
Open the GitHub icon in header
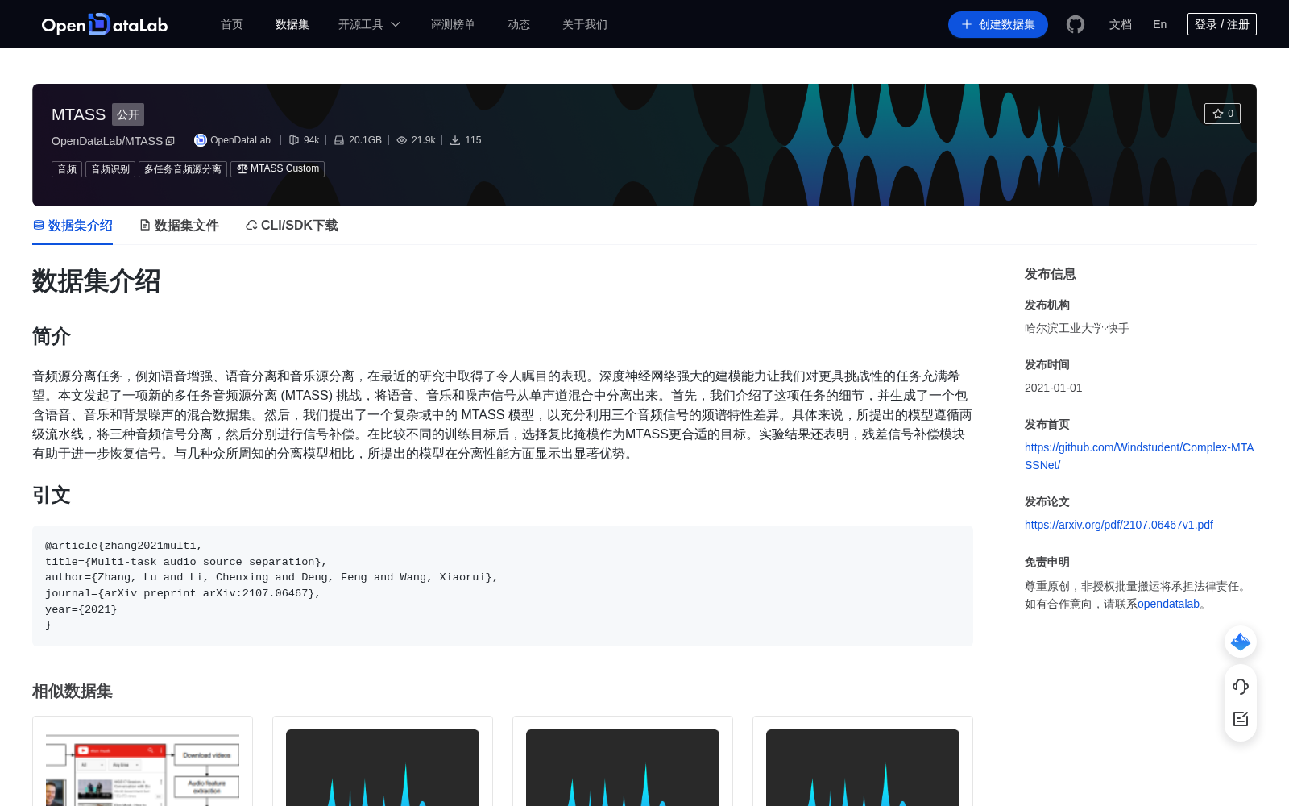[x=1076, y=24]
